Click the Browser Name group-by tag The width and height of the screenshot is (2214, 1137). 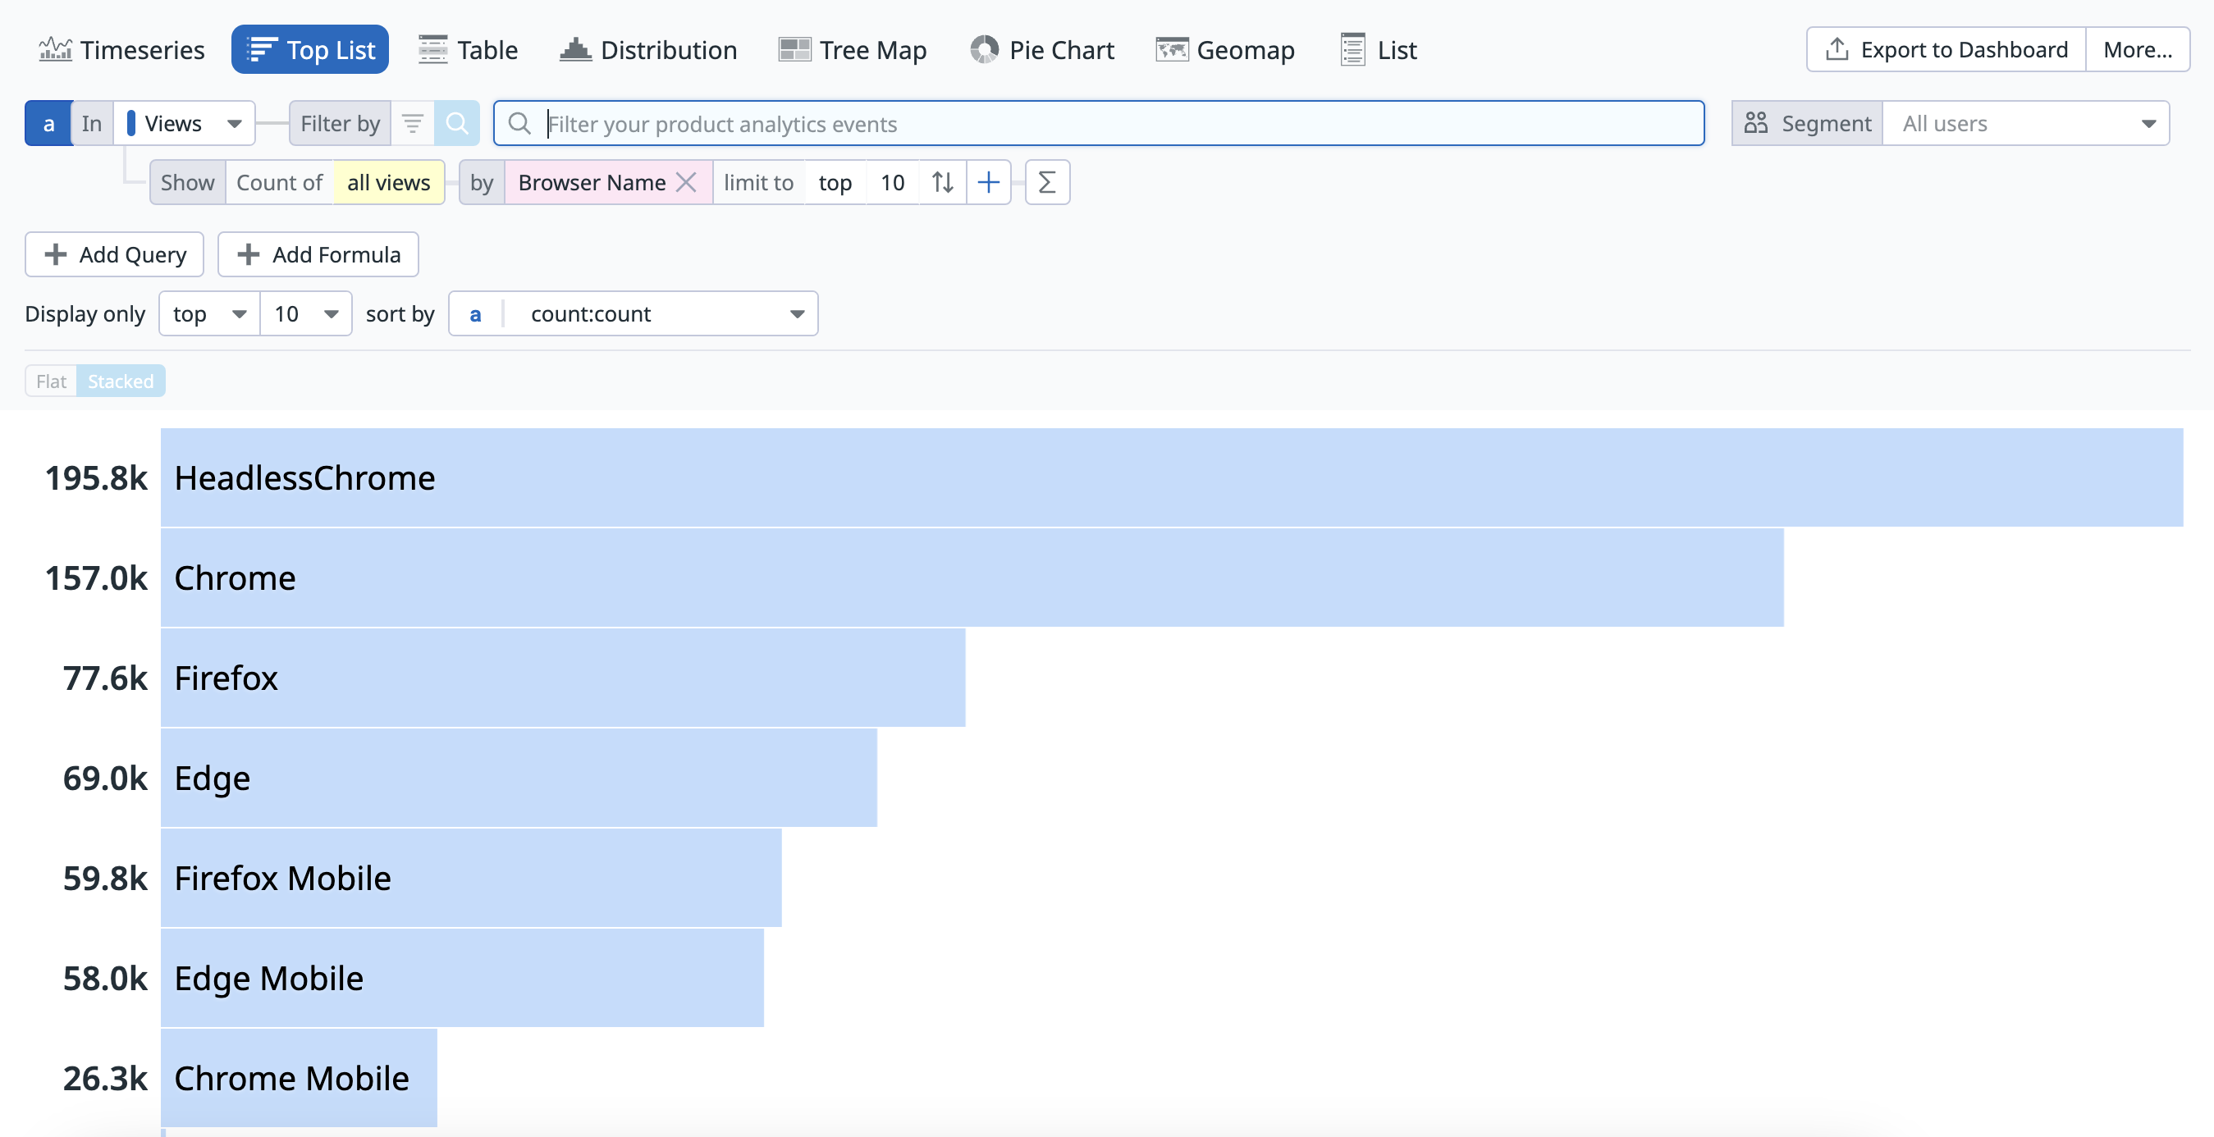(x=592, y=182)
